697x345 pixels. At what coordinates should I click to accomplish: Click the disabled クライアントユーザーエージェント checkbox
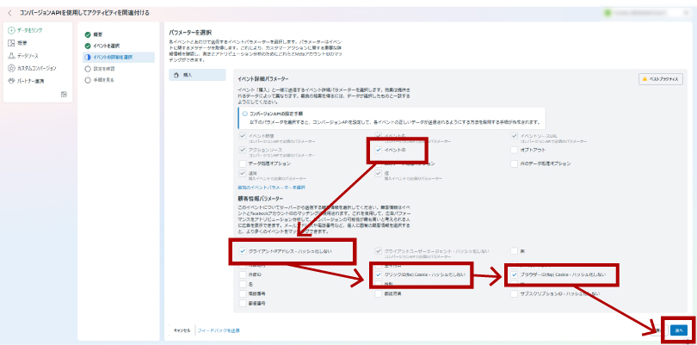[379, 251]
